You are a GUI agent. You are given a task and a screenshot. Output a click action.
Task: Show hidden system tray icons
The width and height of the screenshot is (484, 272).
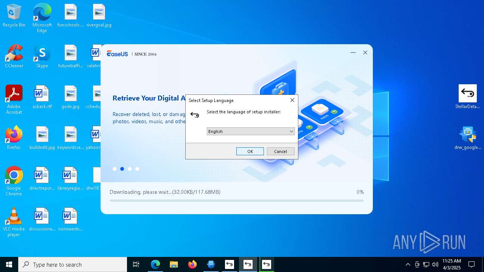(x=408, y=264)
